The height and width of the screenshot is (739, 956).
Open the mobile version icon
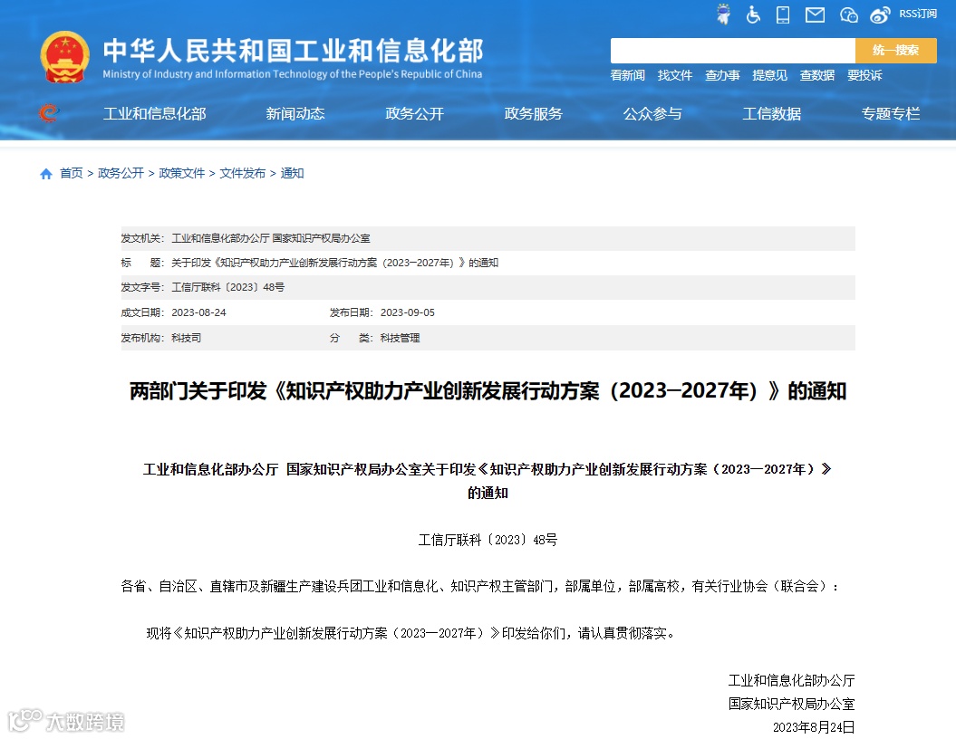783,14
